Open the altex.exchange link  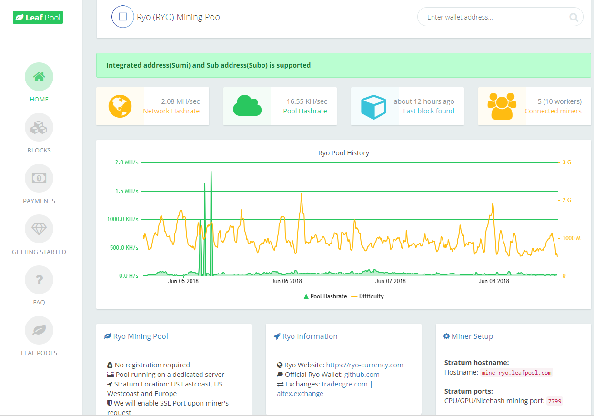click(300, 394)
